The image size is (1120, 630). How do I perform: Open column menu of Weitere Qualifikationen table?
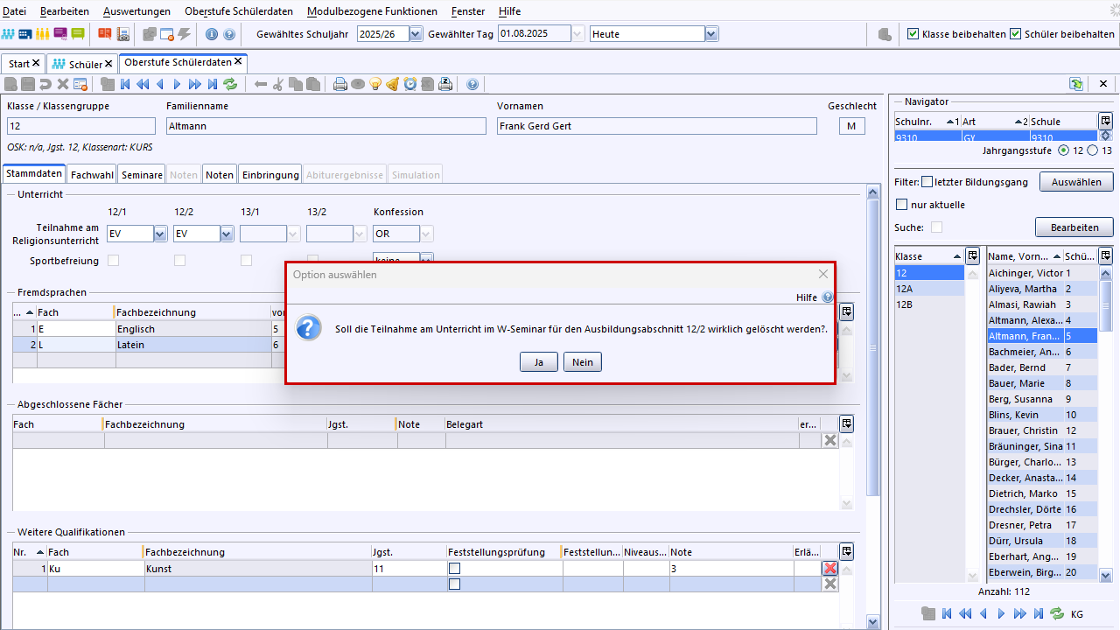point(847,551)
